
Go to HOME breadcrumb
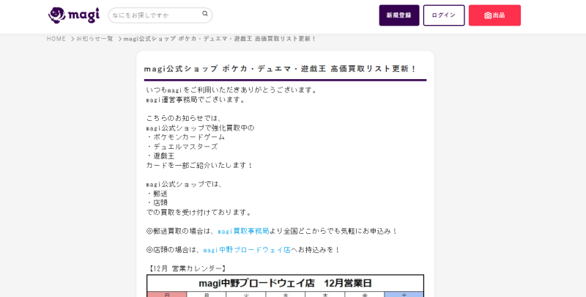click(x=56, y=39)
